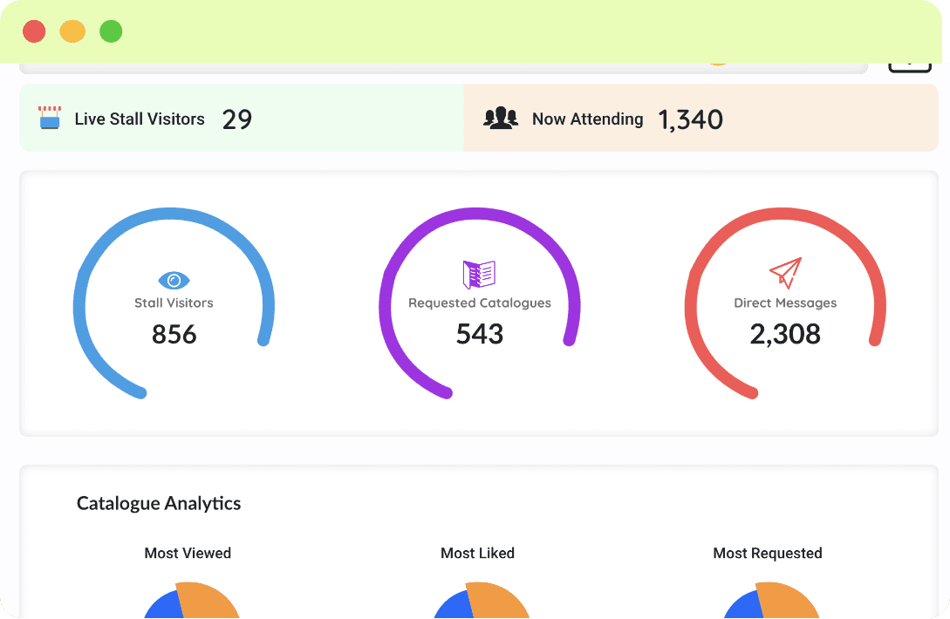Image resolution: width=950 pixels, height=619 pixels.
Task: Click the Most Requested pie chart
Action: pos(771,601)
